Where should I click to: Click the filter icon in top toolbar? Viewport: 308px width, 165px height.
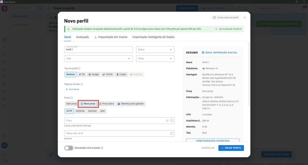click(x=240, y=8)
